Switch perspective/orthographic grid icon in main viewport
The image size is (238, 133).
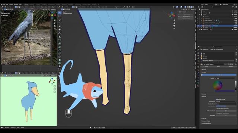coord(174,28)
